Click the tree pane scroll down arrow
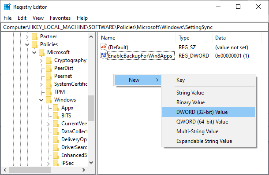 click(x=91, y=163)
